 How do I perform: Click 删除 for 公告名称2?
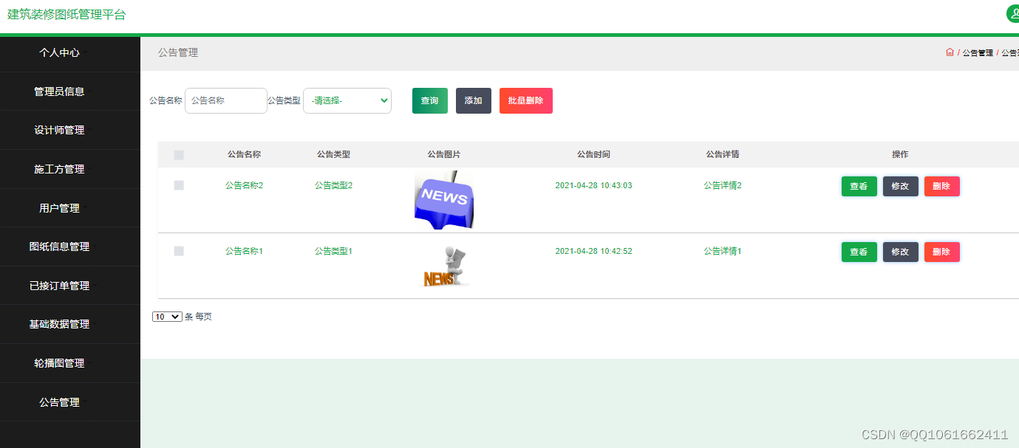[942, 187]
